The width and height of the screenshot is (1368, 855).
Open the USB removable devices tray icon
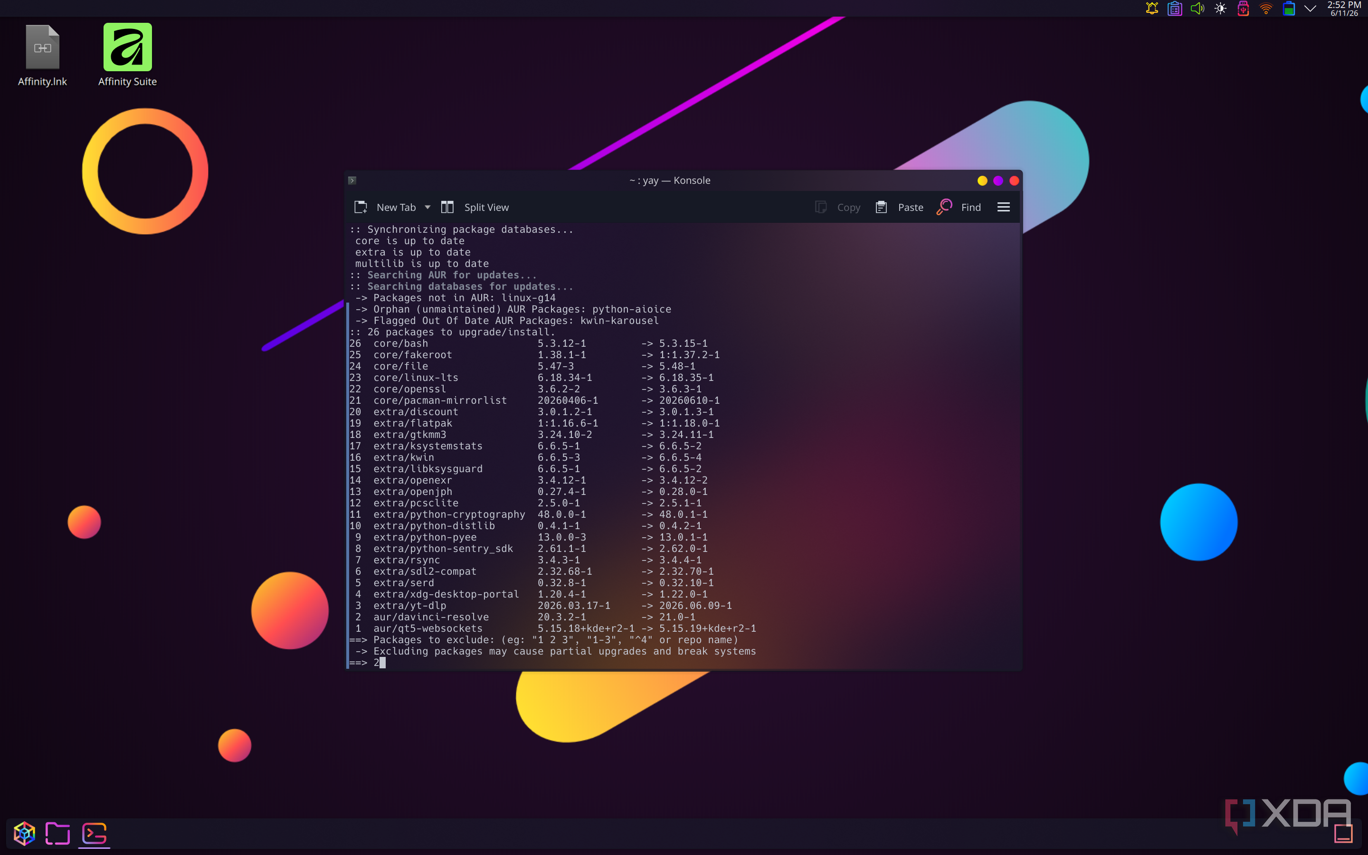[1243, 9]
